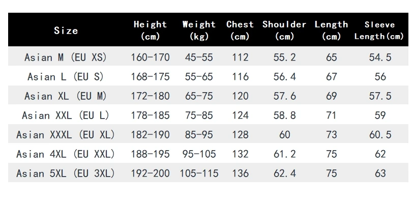Select the Asian XXL (EU L) row
The image size is (414, 199).
(208, 115)
